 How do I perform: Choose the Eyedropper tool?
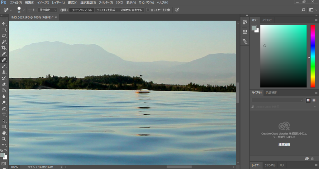pos(4,54)
